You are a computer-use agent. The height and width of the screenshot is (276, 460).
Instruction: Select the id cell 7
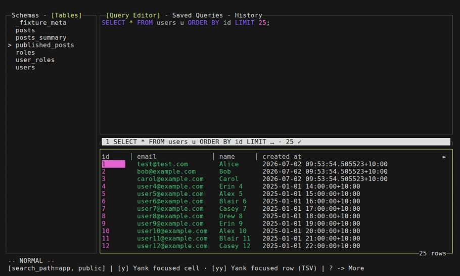click(x=104, y=209)
